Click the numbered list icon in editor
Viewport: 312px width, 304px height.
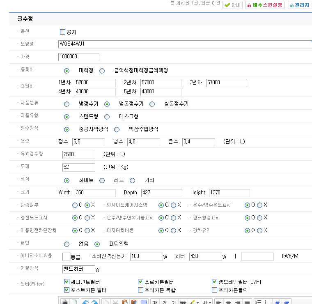tap(258, 302)
